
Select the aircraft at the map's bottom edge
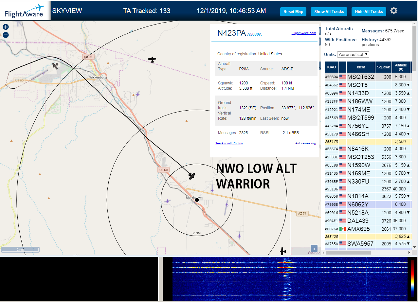[283, 251]
